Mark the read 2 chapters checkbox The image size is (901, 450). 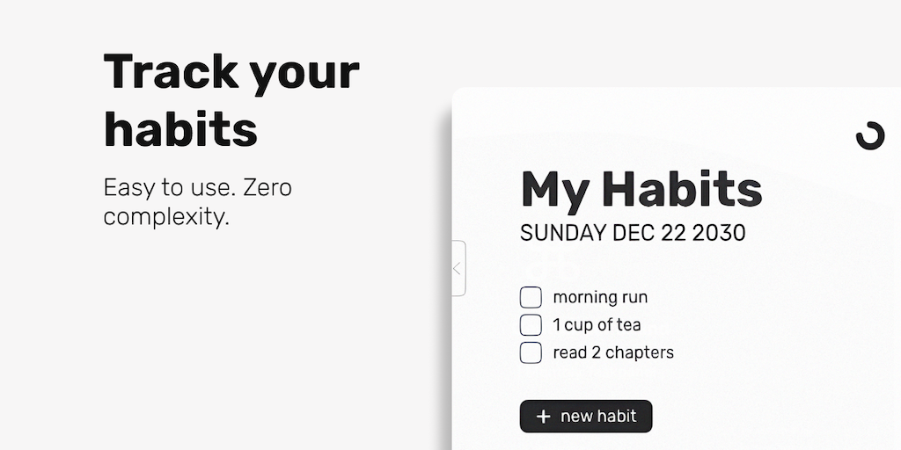(x=531, y=352)
